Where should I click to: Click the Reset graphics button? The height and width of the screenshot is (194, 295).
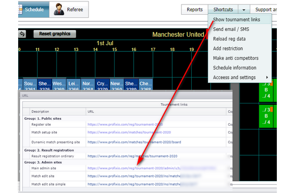[x=55, y=34]
